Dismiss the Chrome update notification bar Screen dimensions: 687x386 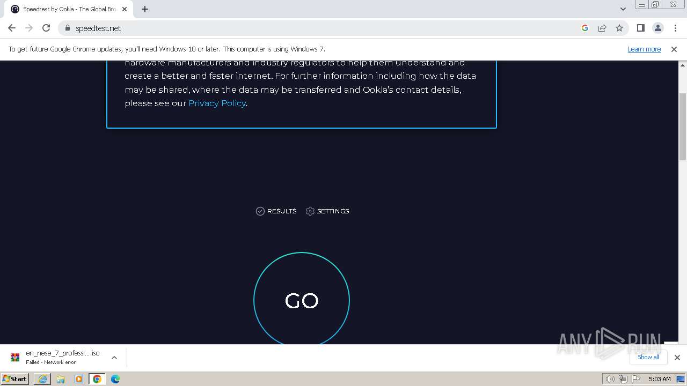click(x=674, y=49)
